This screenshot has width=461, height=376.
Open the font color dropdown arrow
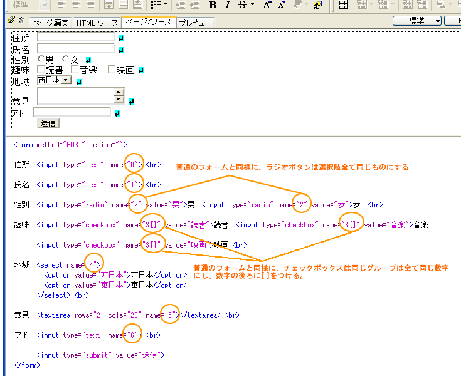point(306,4)
